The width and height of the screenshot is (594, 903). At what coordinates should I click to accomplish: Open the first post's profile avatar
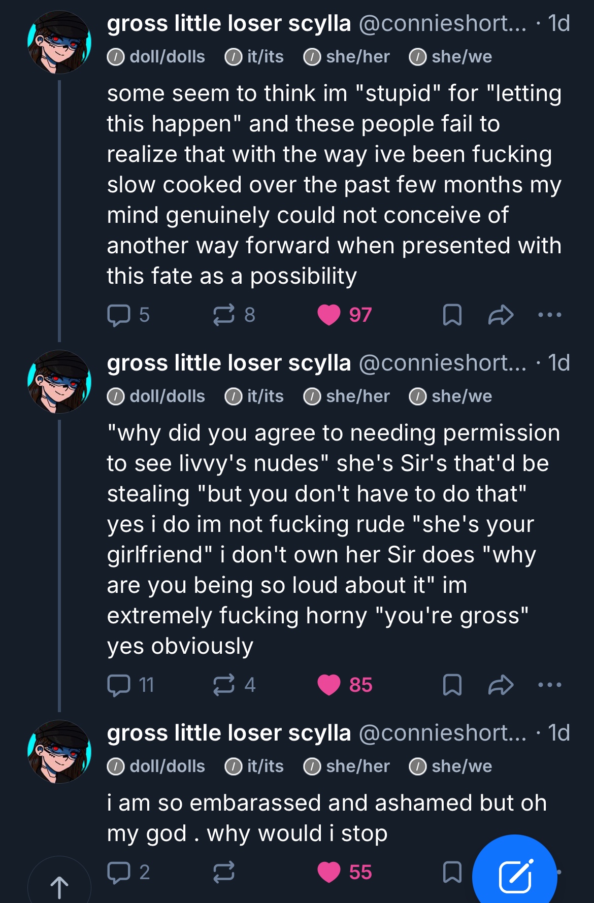pos(59,43)
